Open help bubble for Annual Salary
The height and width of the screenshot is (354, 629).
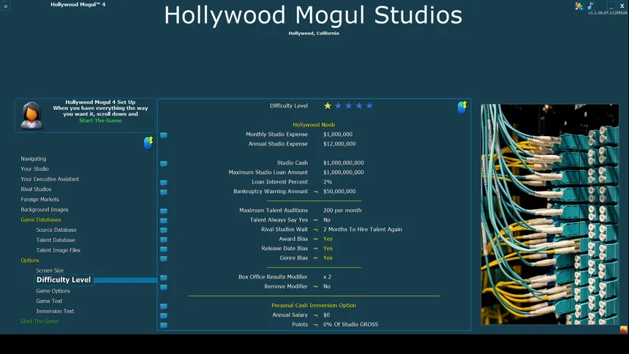tap(164, 316)
